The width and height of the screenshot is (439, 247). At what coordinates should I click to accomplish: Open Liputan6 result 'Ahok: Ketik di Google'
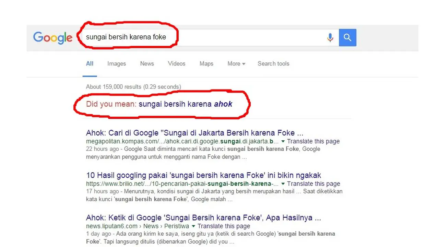pos(204,218)
